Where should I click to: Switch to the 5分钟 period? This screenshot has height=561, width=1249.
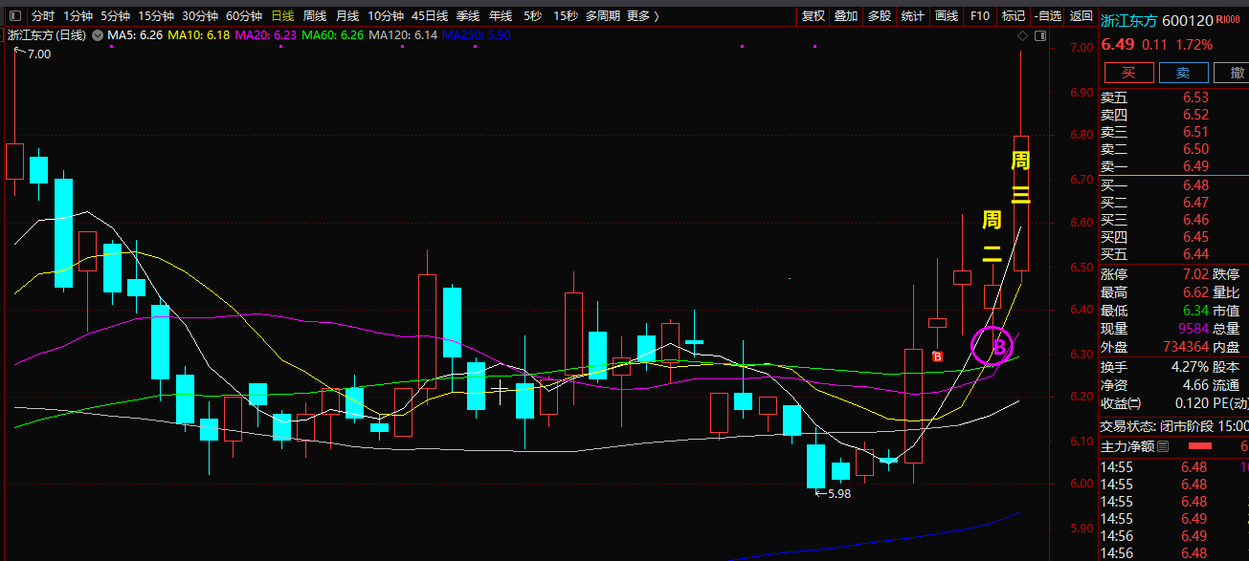(116, 16)
